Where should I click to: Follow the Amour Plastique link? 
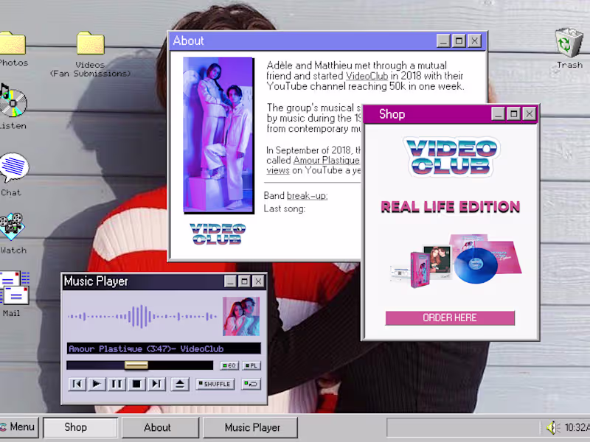point(326,160)
